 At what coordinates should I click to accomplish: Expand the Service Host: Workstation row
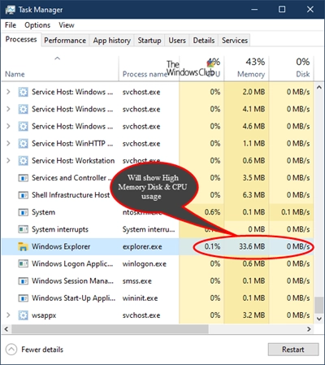click(8, 161)
